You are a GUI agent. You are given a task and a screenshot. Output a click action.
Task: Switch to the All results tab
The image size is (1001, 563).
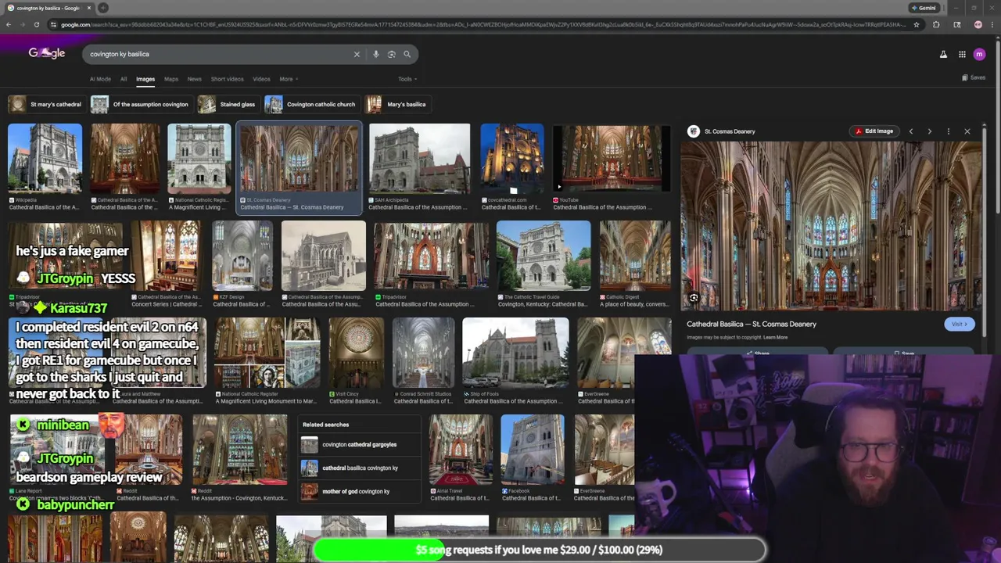(x=124, y=79)
